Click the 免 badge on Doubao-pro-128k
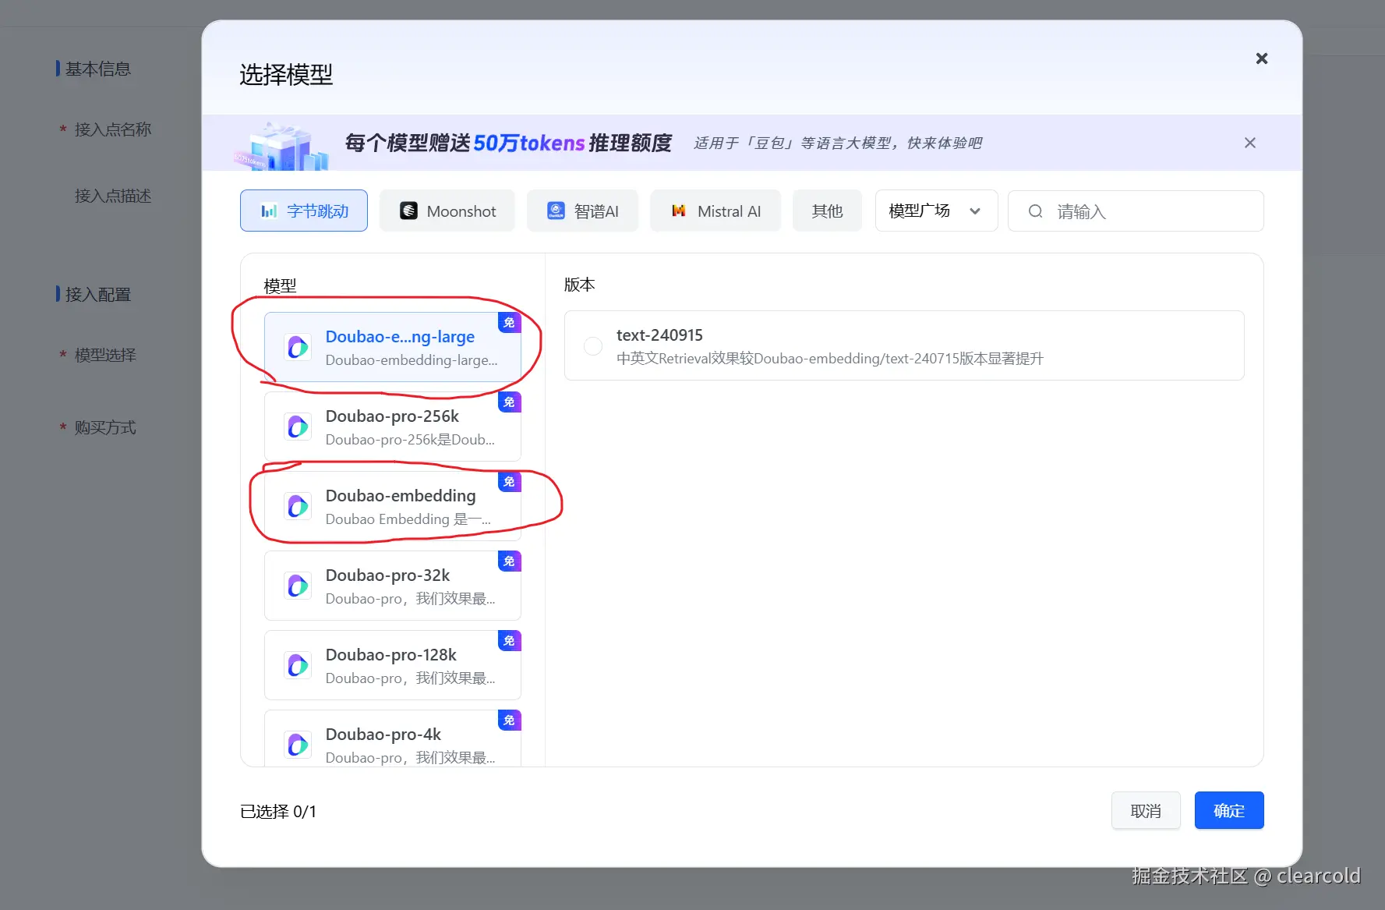Viewport: 1385px width, 910px height. [x=510, y=641]
